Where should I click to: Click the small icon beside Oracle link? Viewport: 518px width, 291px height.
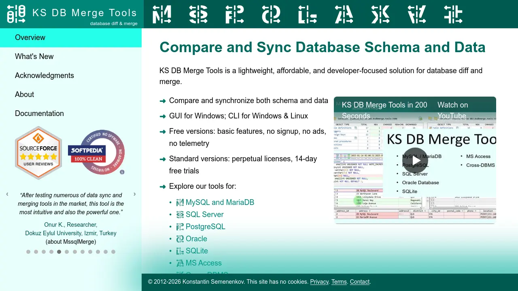(180, 239)
